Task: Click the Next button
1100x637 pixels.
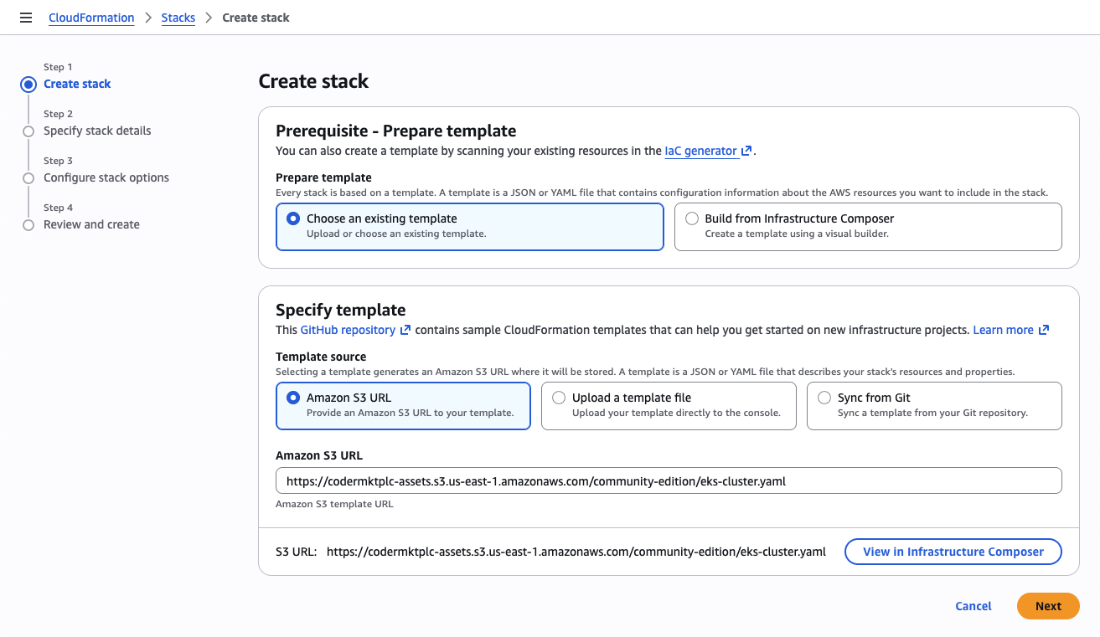Action: click(x=1047, y=606)
